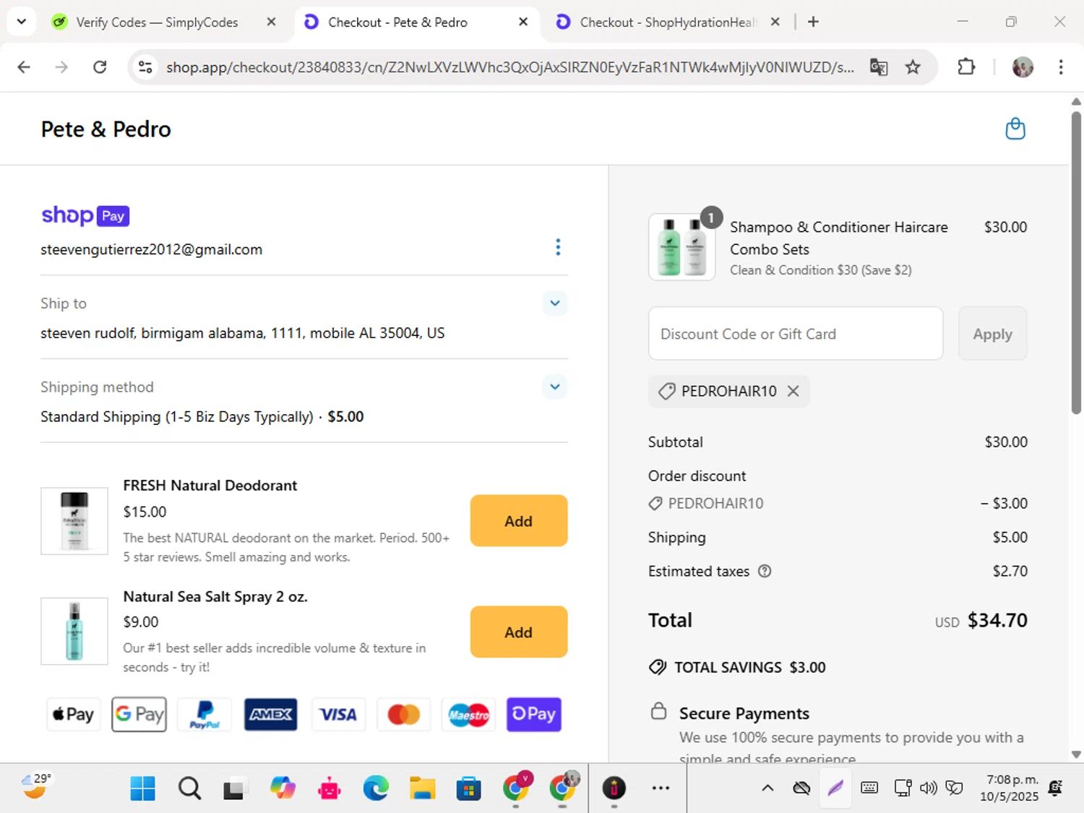Open the Windows Start menu
The width and height of the screenshot is (1084, 813).
coord(142,788)
